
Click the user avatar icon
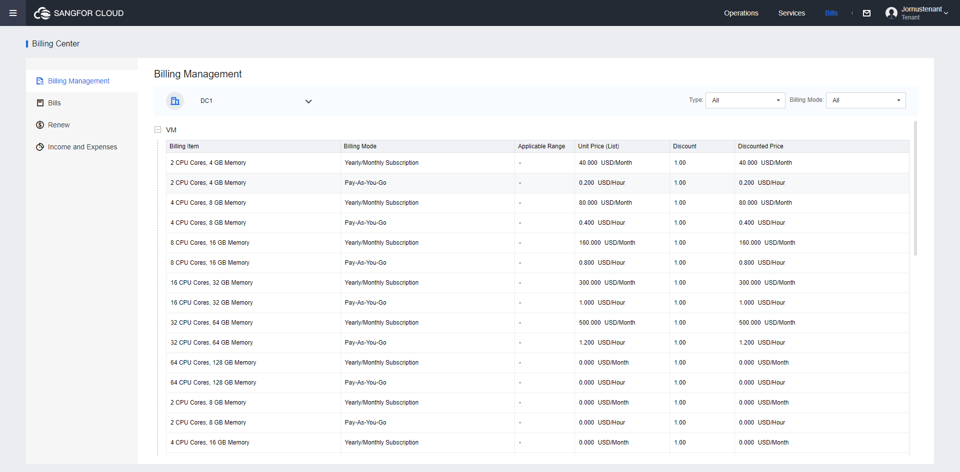tap(891, 13)
